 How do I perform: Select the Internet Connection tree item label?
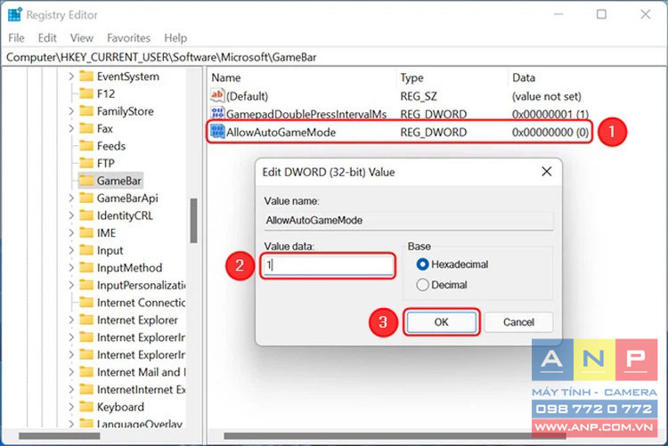[141, 303]
